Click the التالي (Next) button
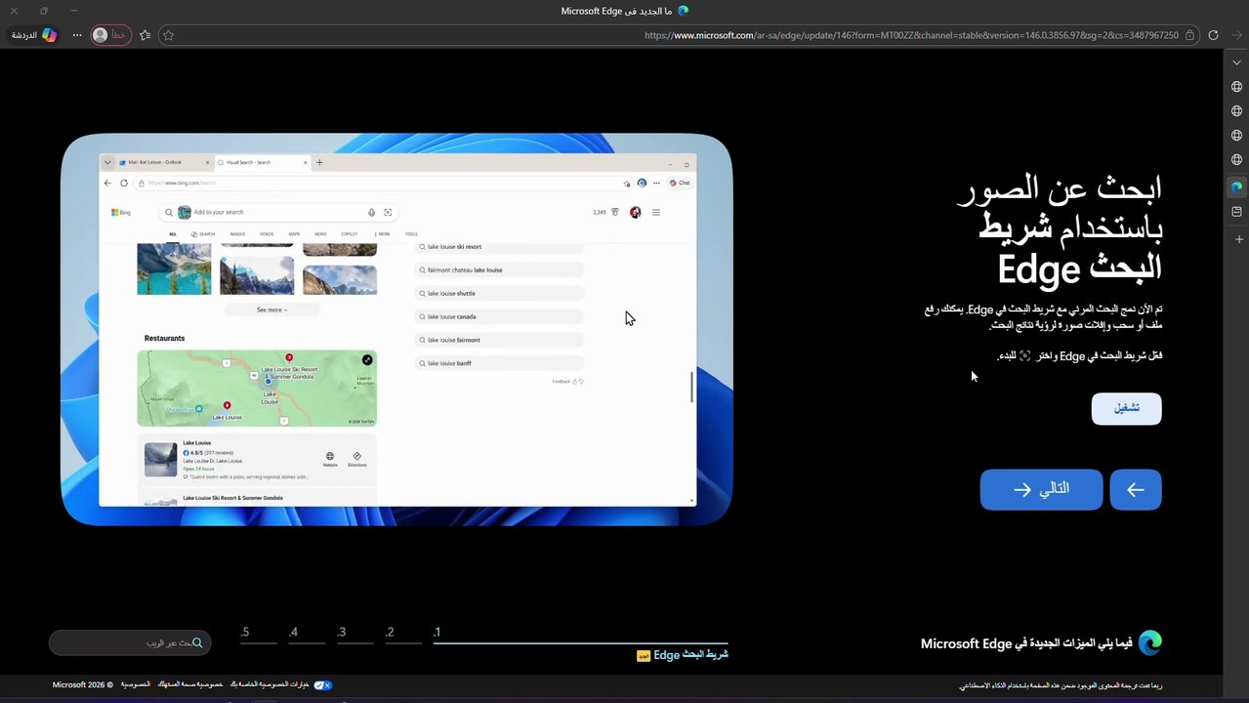1249x703 pixels. [x=1041, y=489]
